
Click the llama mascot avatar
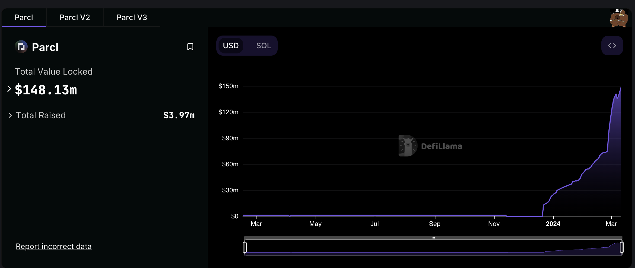619,18
